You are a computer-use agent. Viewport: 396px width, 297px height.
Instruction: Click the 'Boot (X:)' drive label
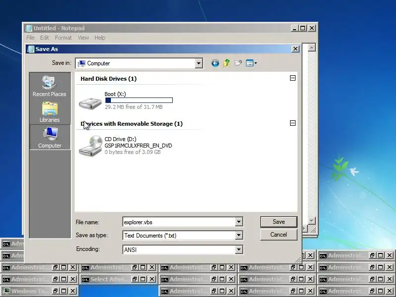tap(115, 94)
